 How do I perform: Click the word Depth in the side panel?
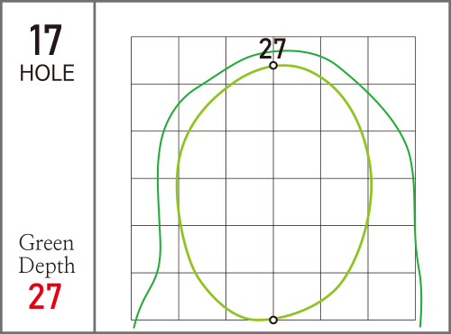click(47, 266)
